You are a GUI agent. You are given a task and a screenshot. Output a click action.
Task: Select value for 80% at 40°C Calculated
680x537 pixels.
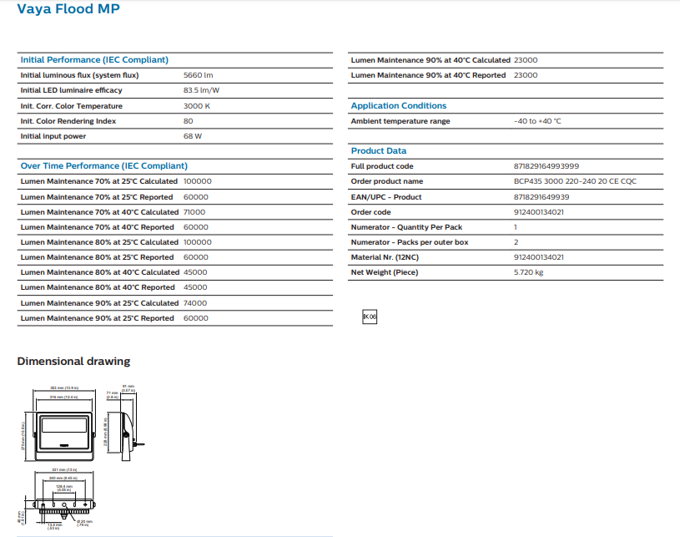click(195, 272)
